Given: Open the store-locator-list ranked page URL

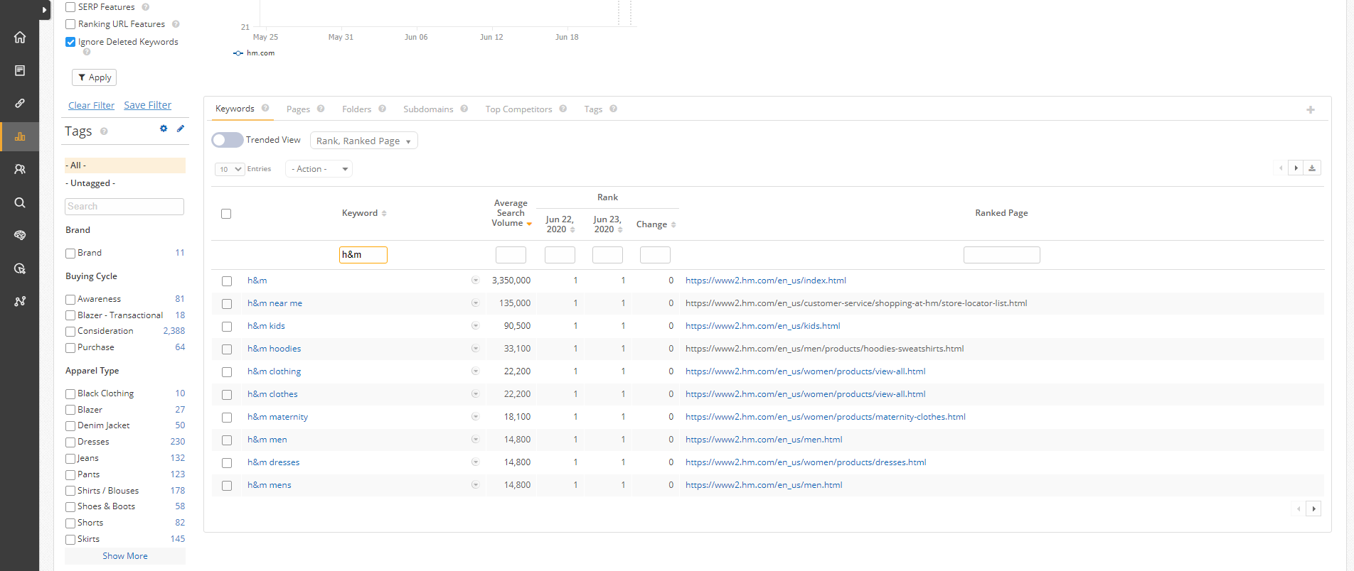Looking at the screenshot, I should click(856, 303).
